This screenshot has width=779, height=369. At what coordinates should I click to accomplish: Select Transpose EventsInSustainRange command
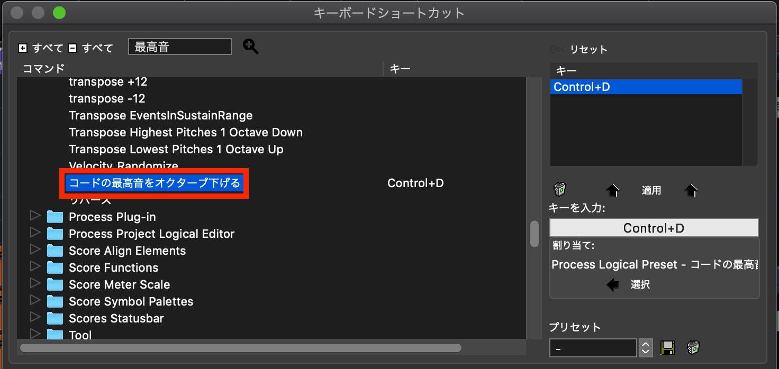[161, 116]
